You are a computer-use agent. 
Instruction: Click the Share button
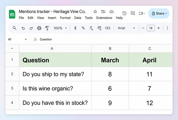coord(159,13)
